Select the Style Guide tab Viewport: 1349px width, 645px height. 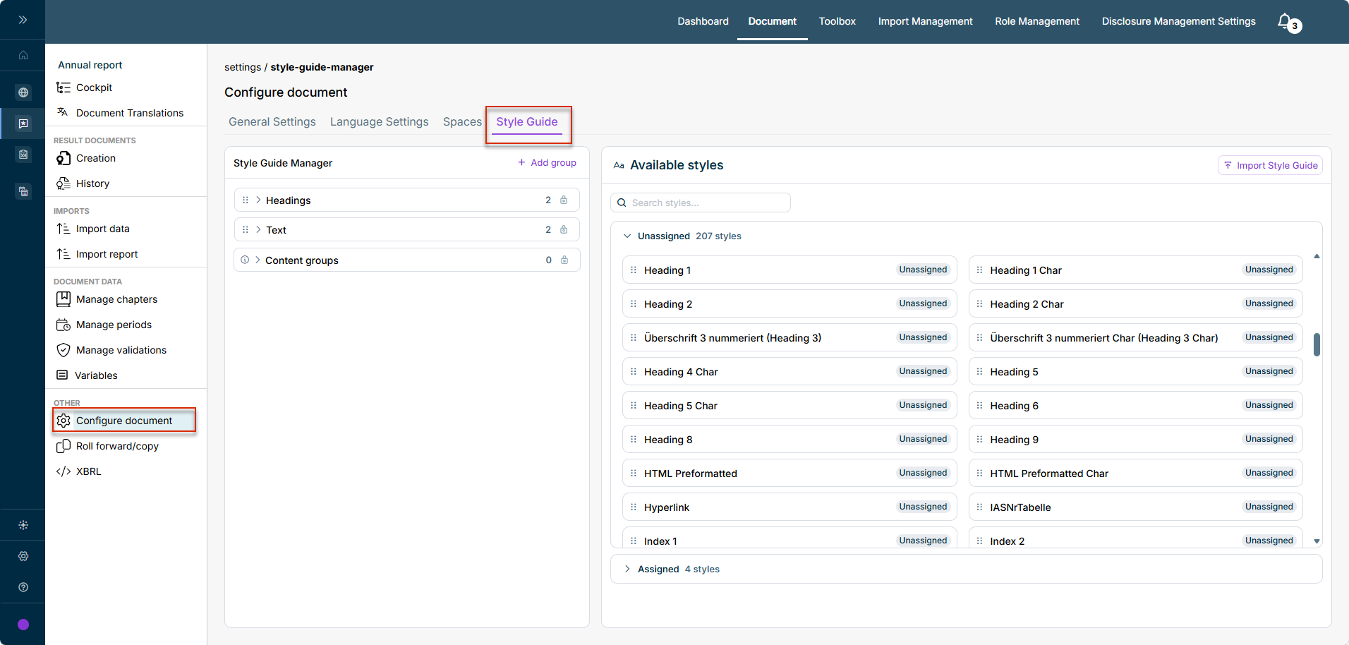pyautogui.click(x=527, y=122)
